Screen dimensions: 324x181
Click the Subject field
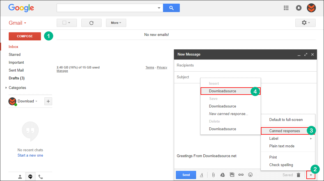[245, 77]
